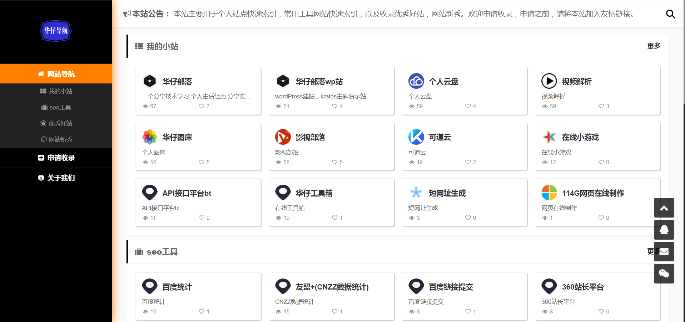Open the email envelope floating icon
The height and width of the screenshot is (322, 685).
pos(664,252)
